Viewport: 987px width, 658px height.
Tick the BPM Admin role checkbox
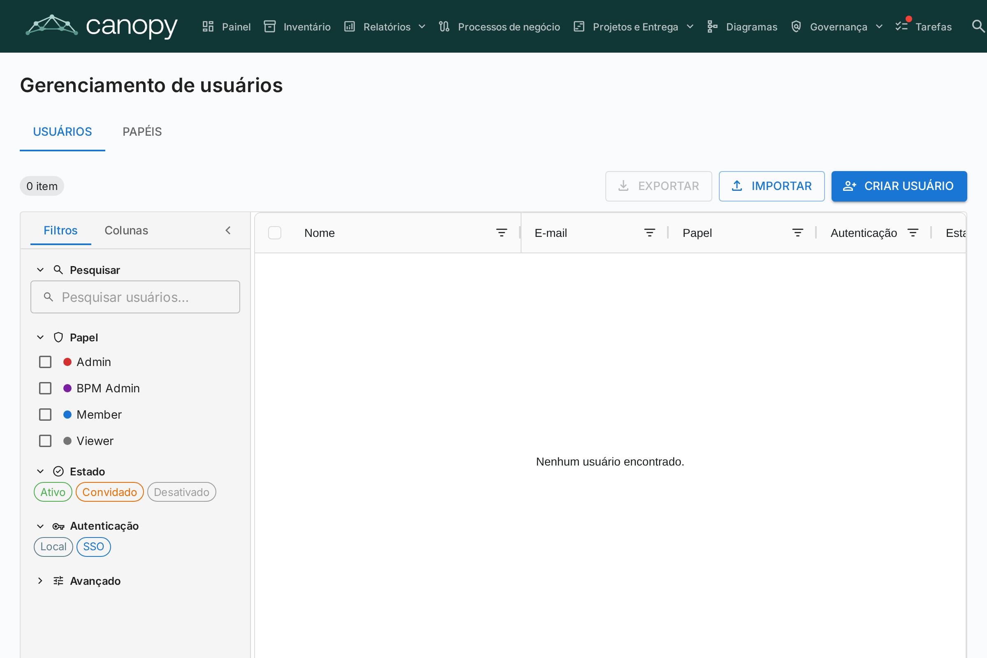point(45,388)
